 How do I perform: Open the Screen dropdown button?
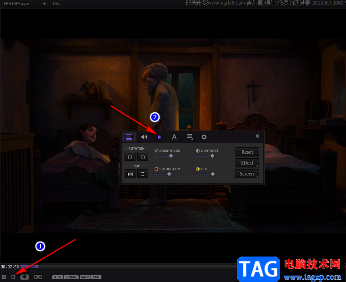point(247,174)
